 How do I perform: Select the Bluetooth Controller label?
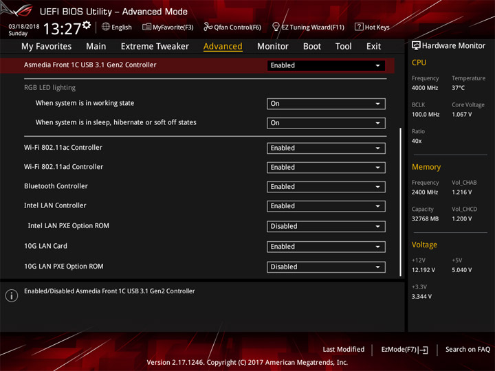56,186
